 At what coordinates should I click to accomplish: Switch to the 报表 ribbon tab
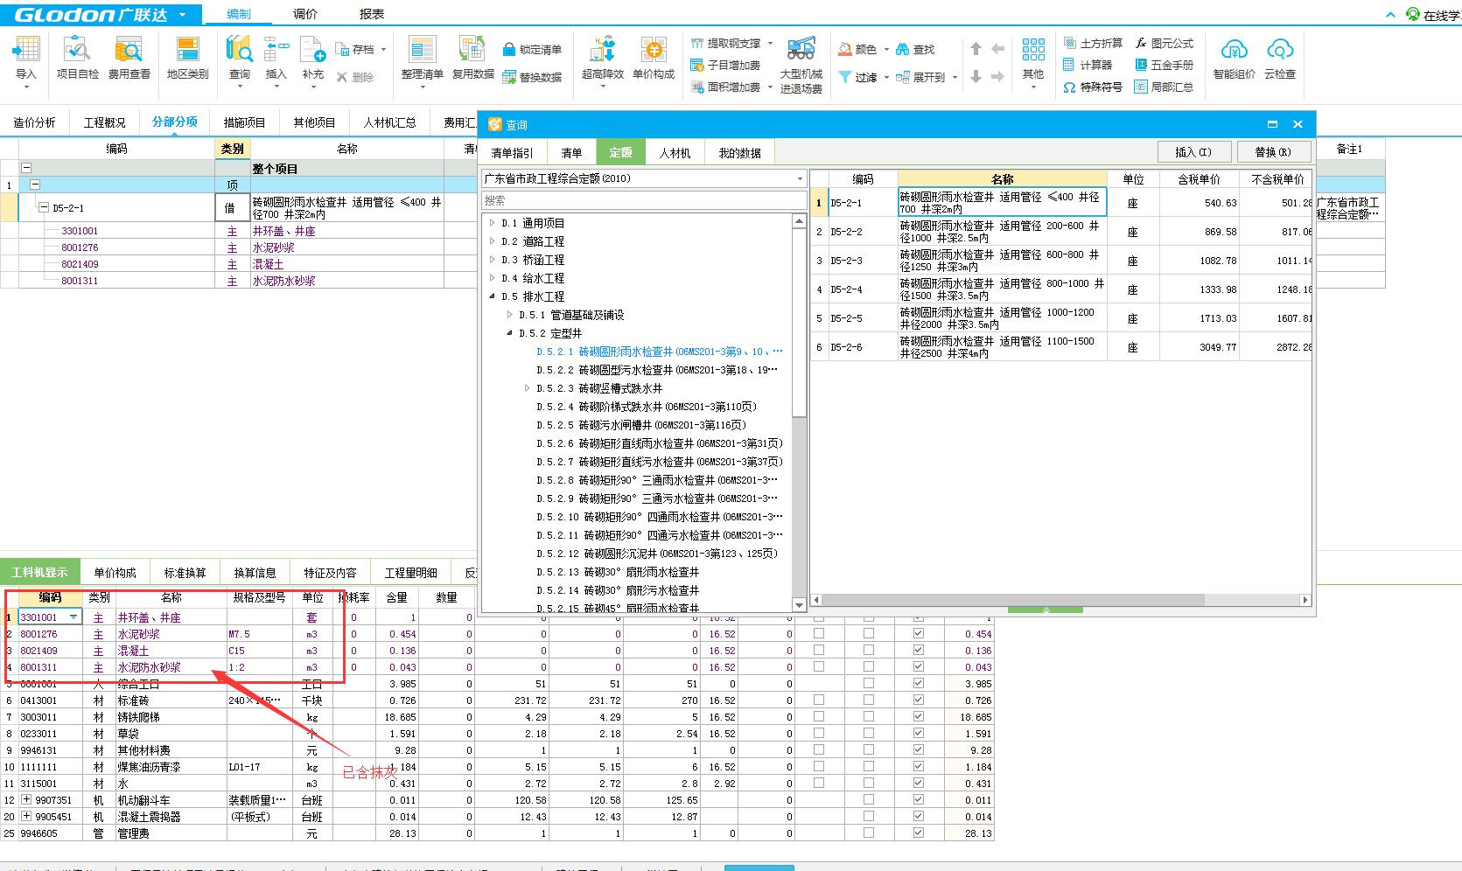click(372, 14)
